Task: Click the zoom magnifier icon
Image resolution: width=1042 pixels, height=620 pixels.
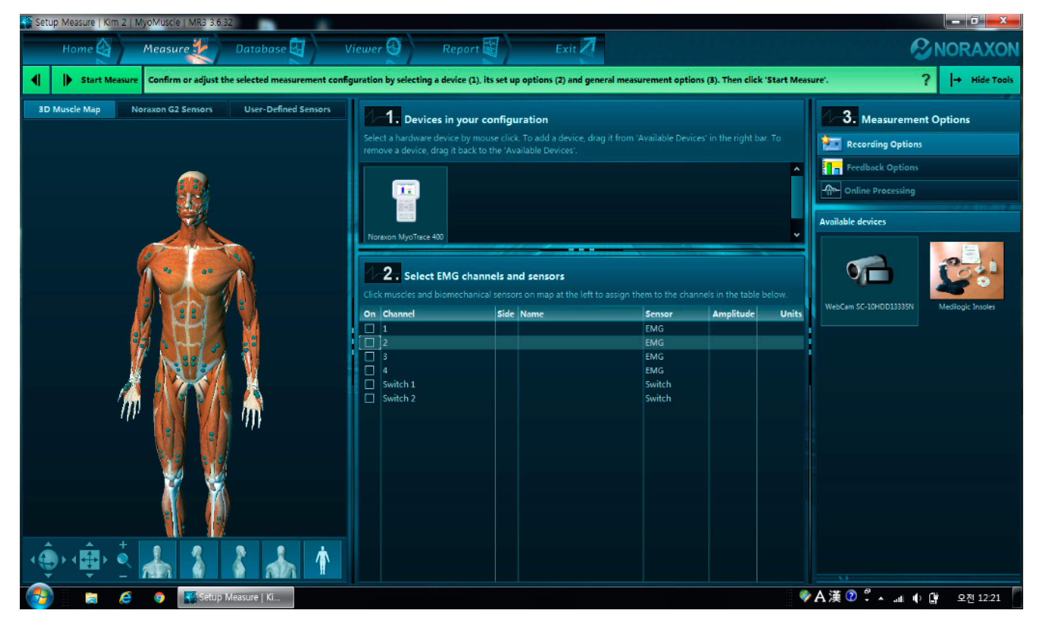Action: (x=123, y=560)
